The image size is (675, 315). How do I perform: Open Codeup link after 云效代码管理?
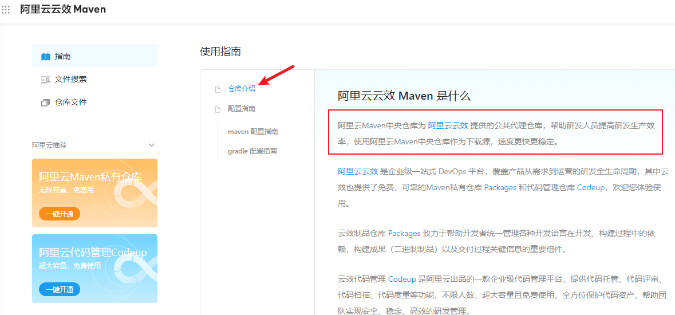(x=402, y=279)
